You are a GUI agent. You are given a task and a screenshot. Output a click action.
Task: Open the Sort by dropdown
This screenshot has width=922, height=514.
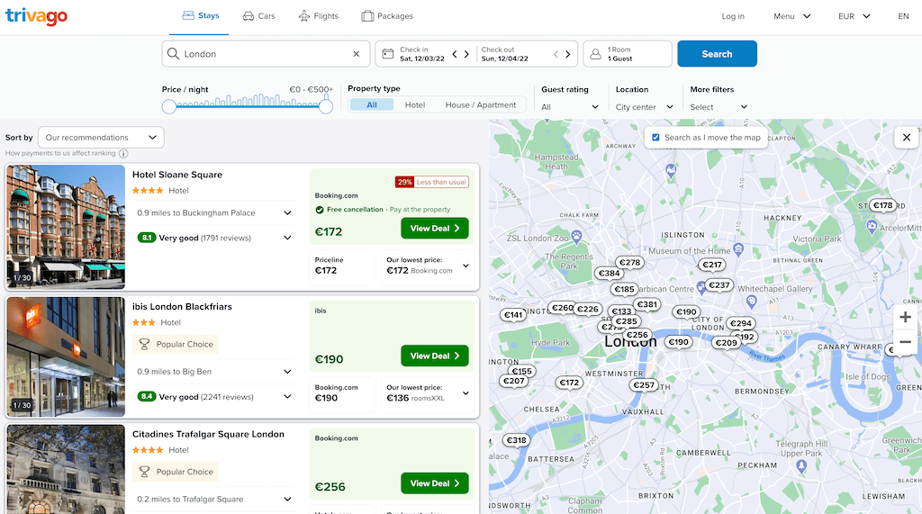(101, 138)
